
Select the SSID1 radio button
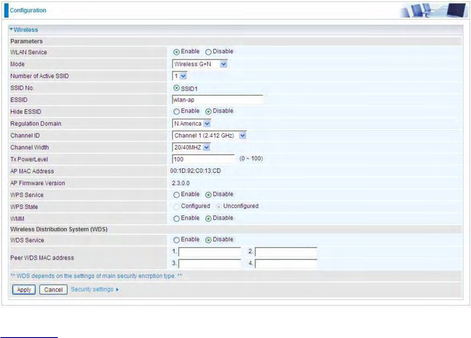coord(176,88)
